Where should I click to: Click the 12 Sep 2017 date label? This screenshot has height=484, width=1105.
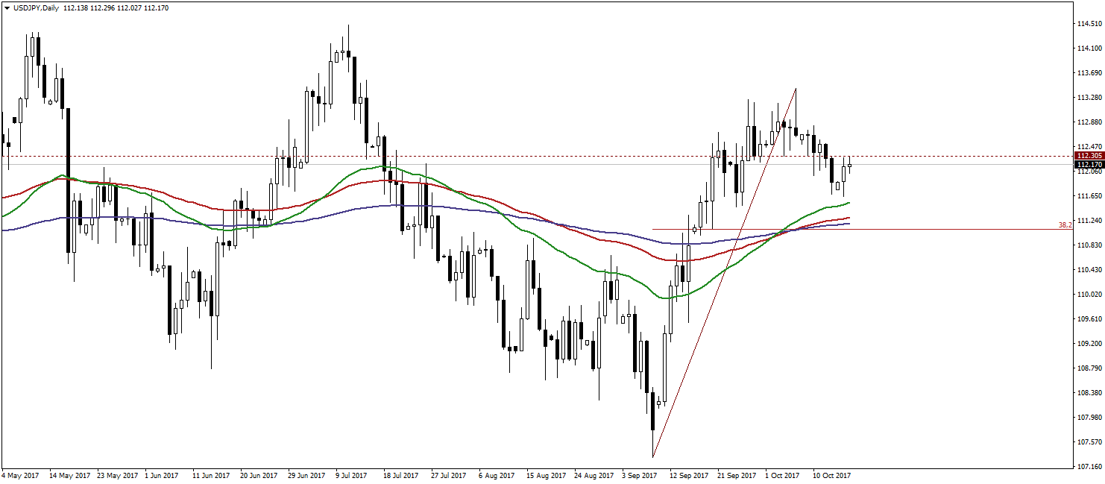[x=689, y=475]
